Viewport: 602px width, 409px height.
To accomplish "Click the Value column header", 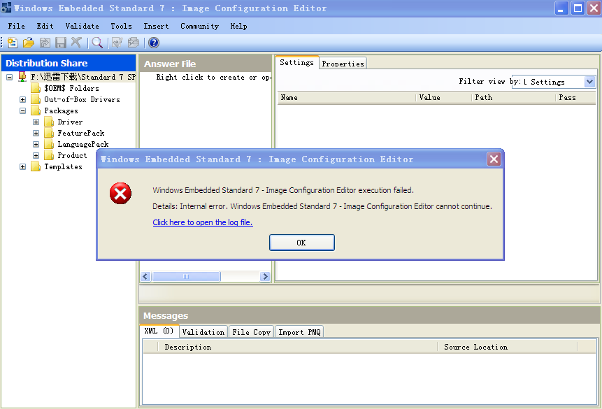I will click(444, 98).
